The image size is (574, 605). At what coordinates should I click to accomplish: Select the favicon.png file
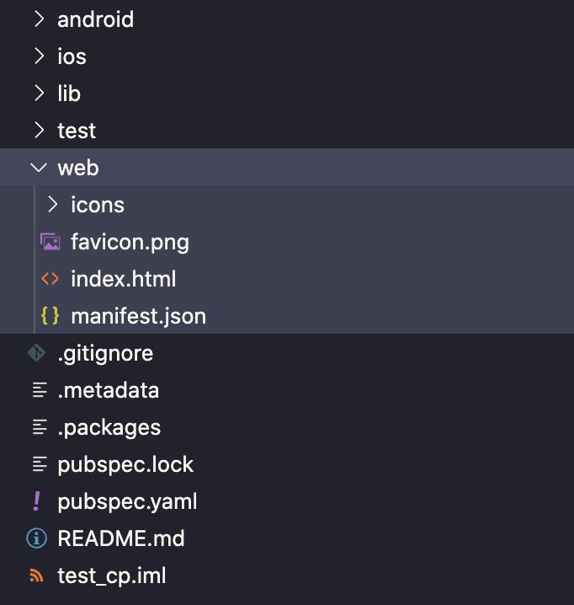(130, 243)
